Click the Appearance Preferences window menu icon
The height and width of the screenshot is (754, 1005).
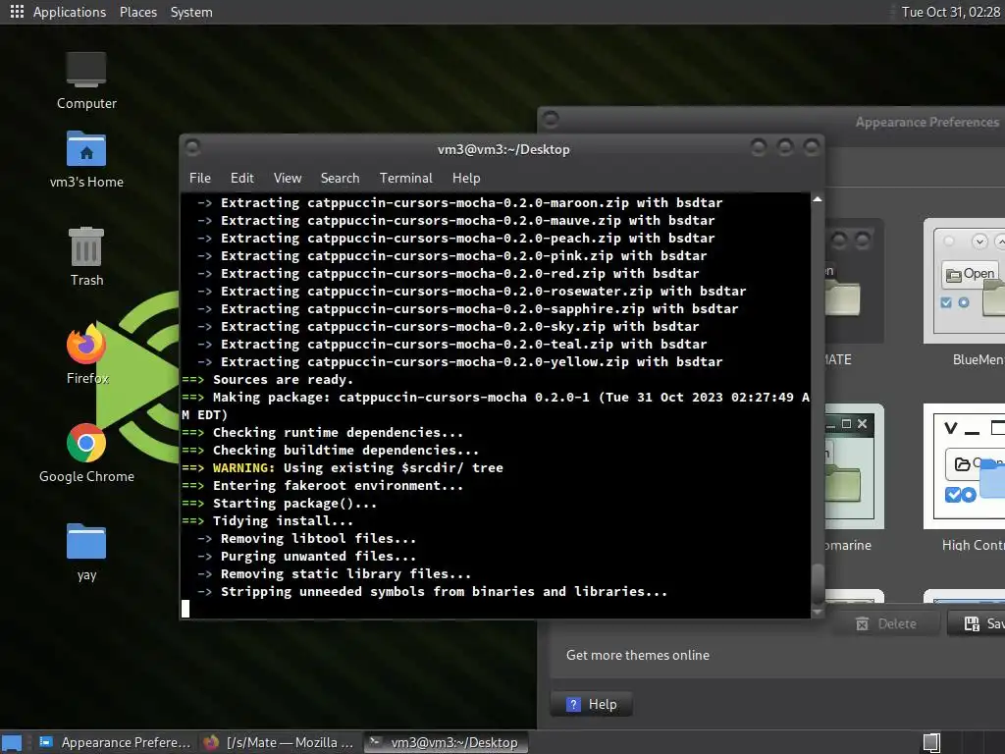[551, 119]
